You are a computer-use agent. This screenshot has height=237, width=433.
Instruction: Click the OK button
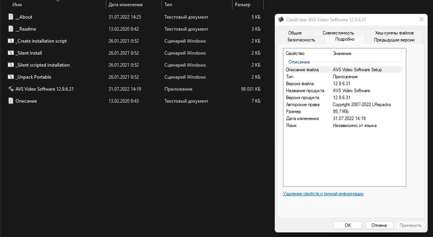point(348,225)
